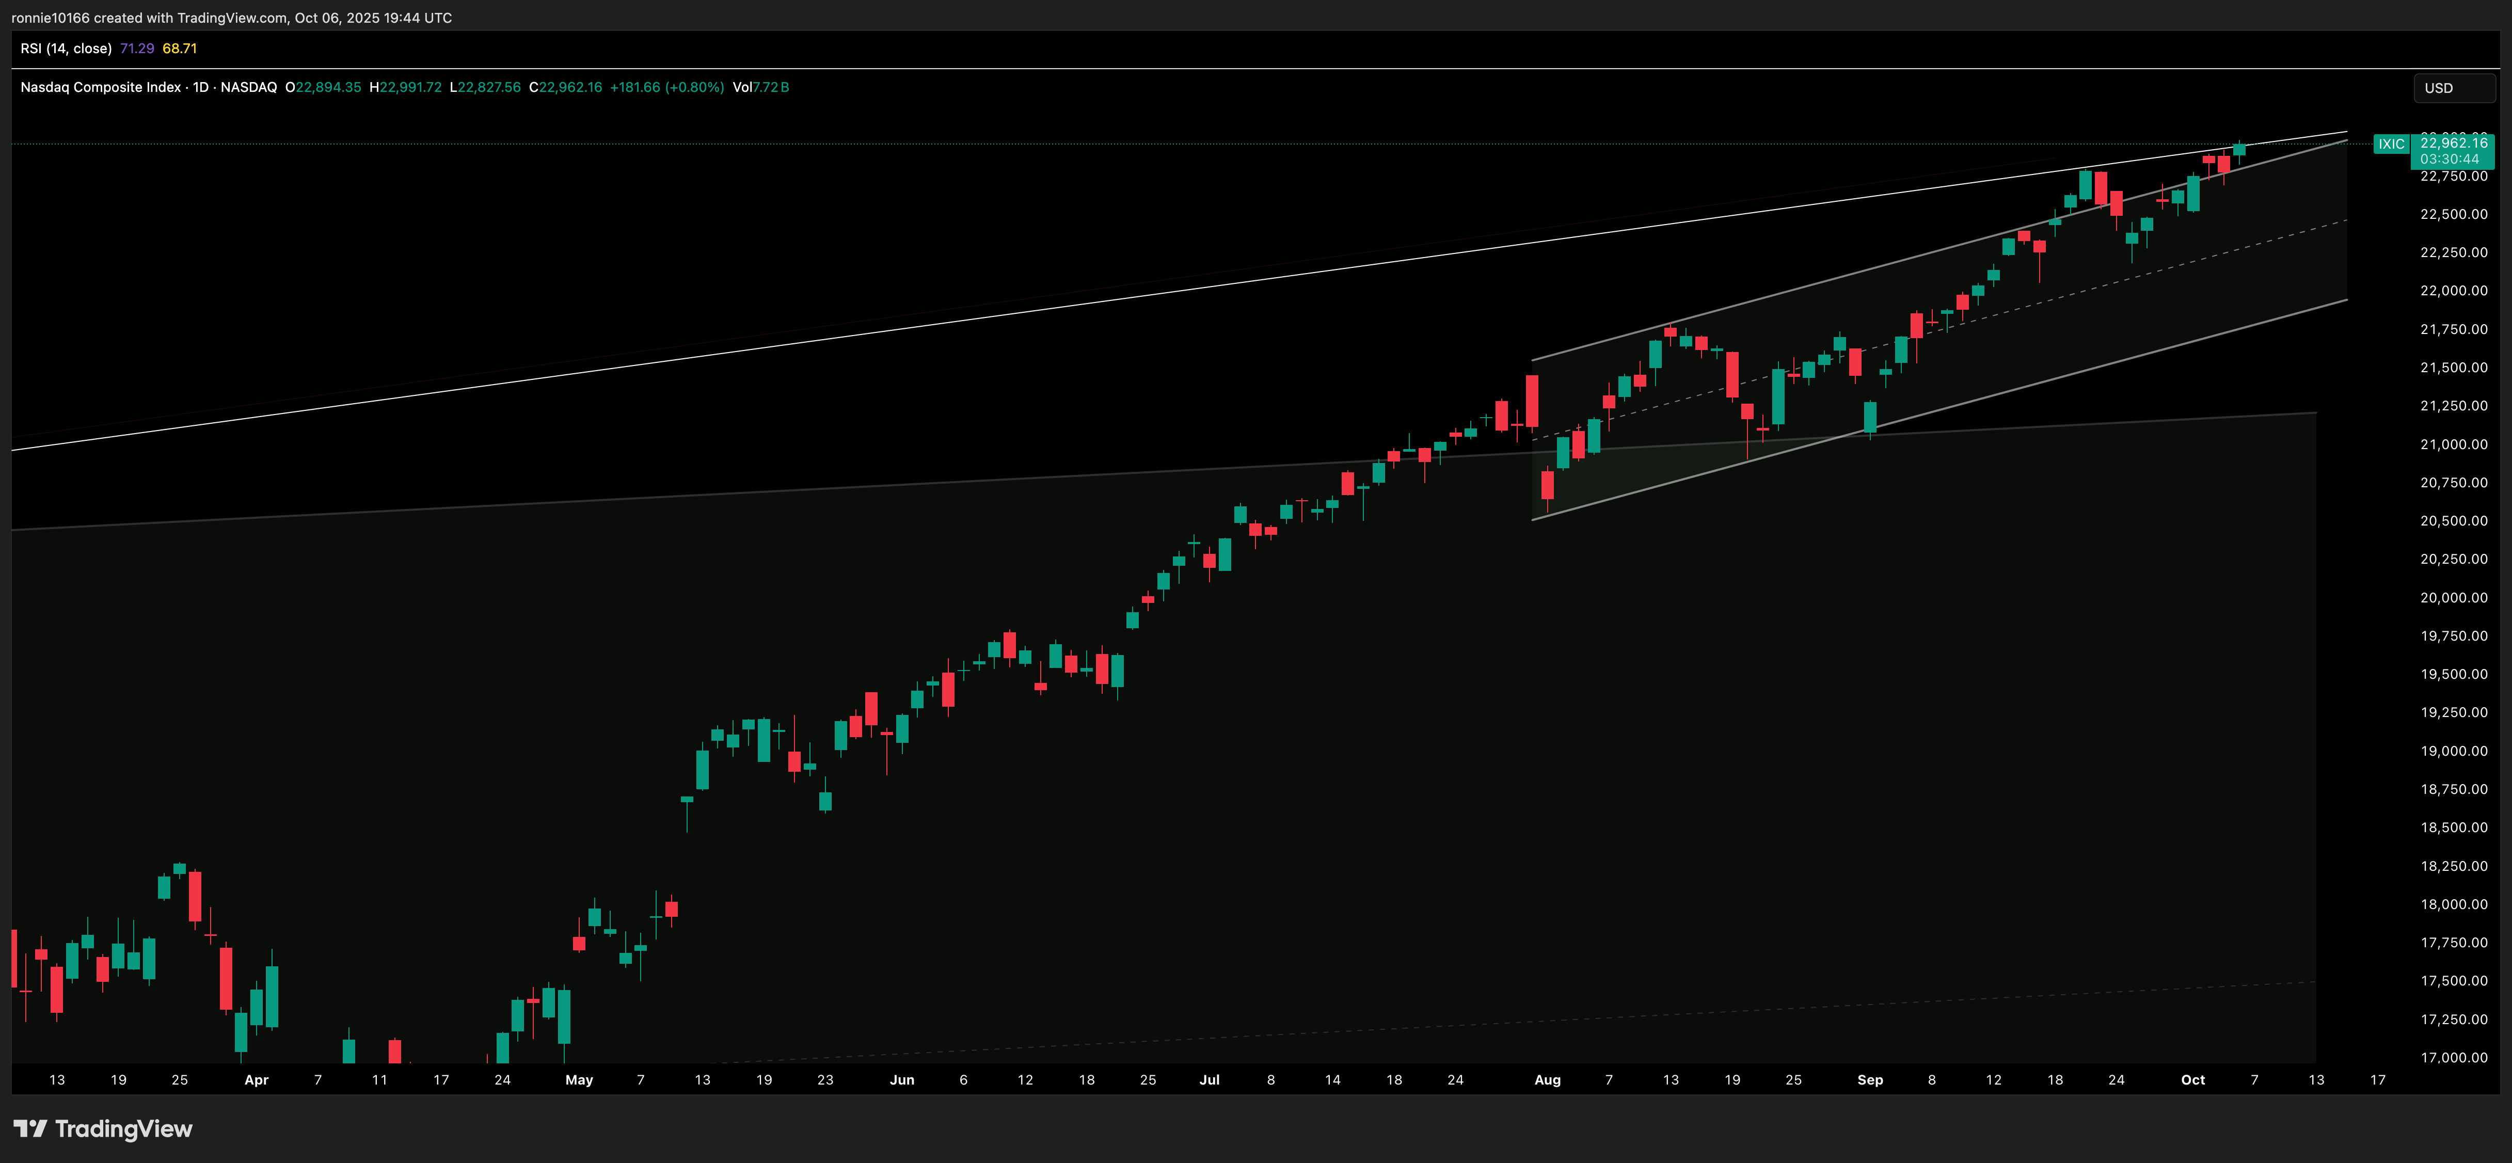This screenshot has height=1163, width=2512.
Task: Click the TradingView.com attribution text at top
Action: [x=231, y=18]
